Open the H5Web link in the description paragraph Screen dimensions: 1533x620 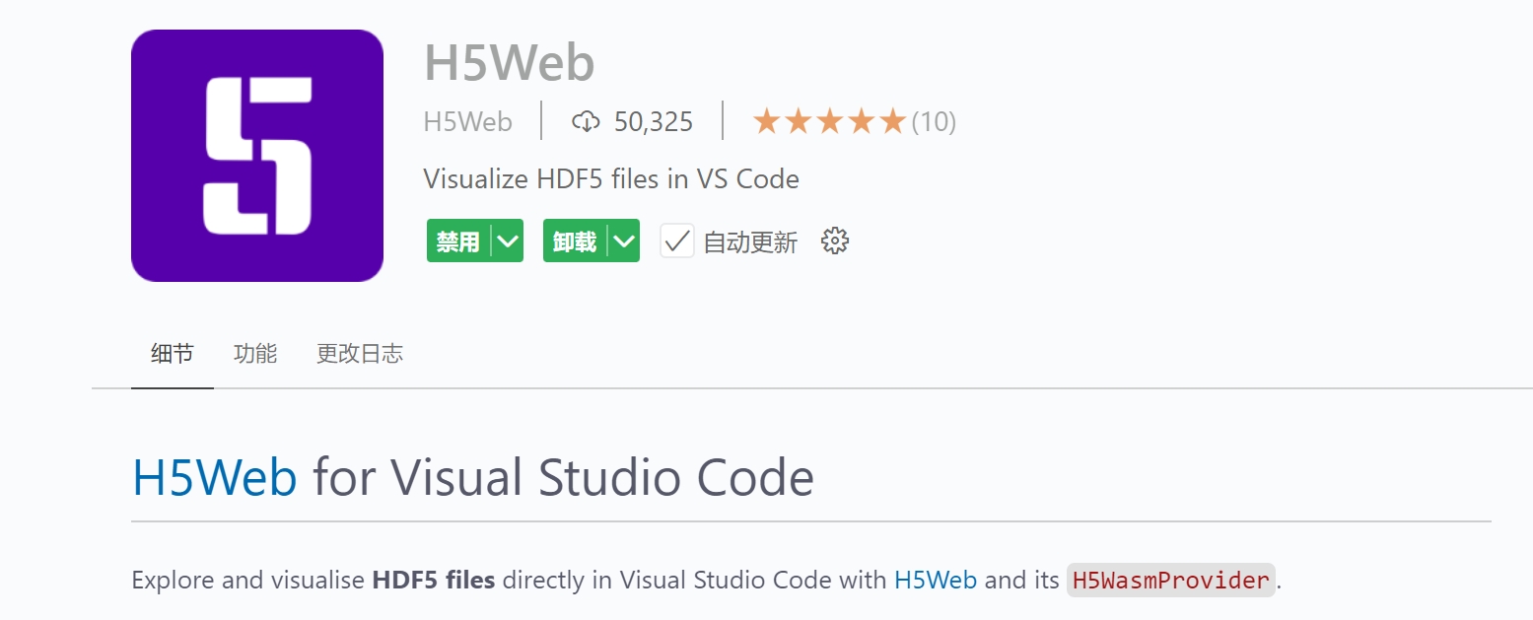(936, 580)
